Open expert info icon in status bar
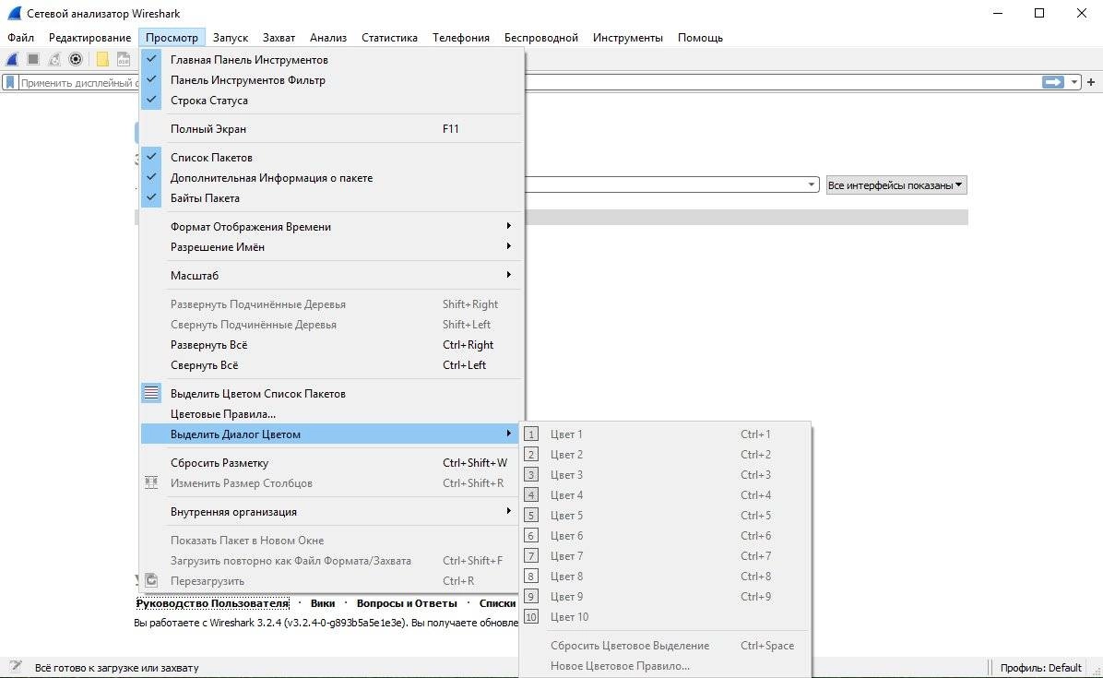The height and width of the screenshot is (678, 1103). click(16, 668)
